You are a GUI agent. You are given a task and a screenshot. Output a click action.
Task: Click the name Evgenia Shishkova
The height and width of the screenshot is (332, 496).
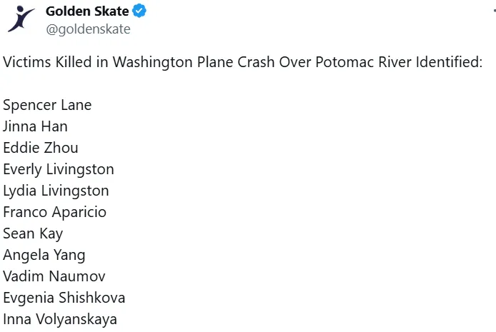pyautogui.click(x=64, y=298)
